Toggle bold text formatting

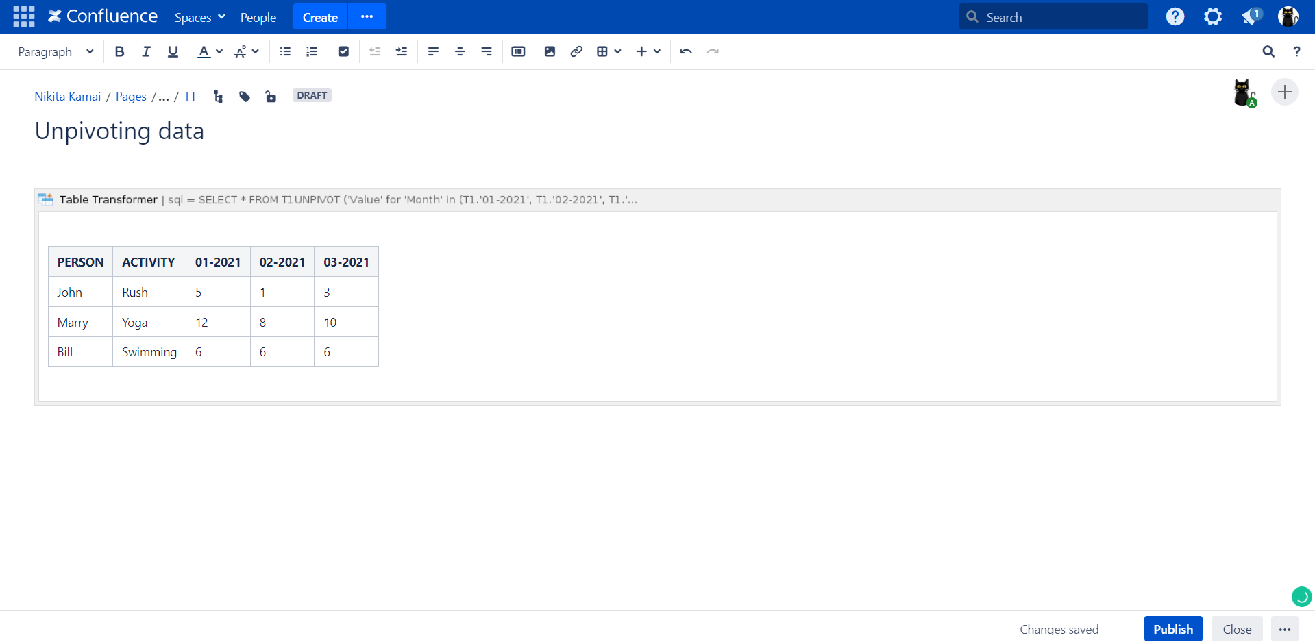(119, 51)
